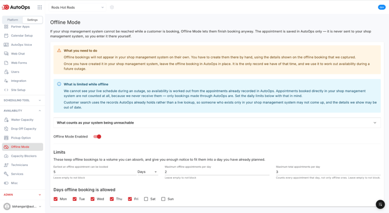Screen dimensions: 389x213
Task: Open the Days unit dropdown
Action: tap(147, 172)
